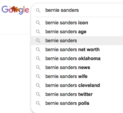Click the search icon beside 'net worth' suggestion
123x113 pixels.
[x=38, y=50]
